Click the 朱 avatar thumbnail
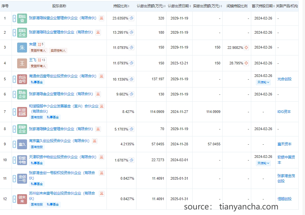This screenshot has width=305, height=215. (x=22, y=48)
